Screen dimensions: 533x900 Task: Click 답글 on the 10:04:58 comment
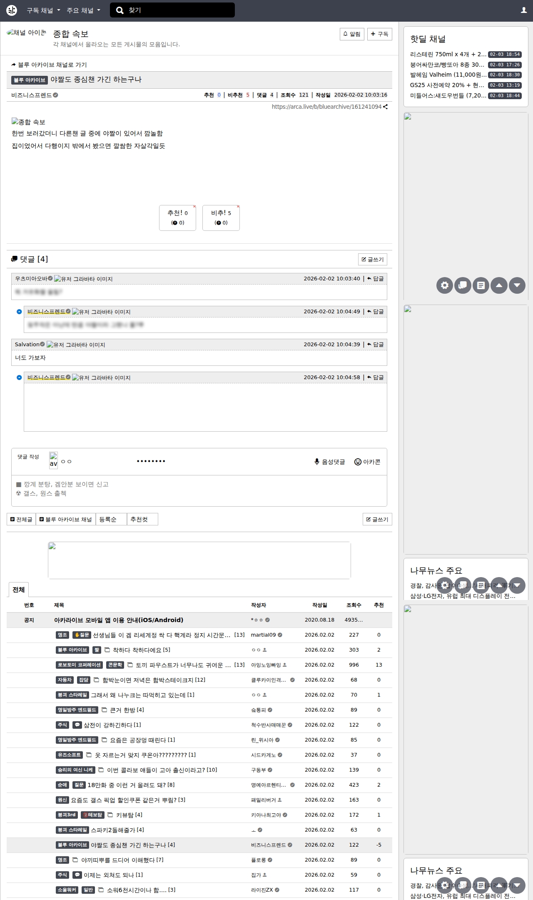[376, 377]
